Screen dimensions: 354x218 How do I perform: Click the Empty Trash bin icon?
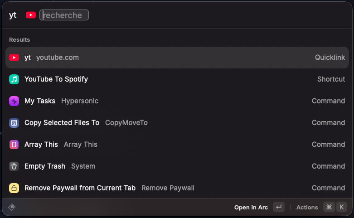coord(14,166)
